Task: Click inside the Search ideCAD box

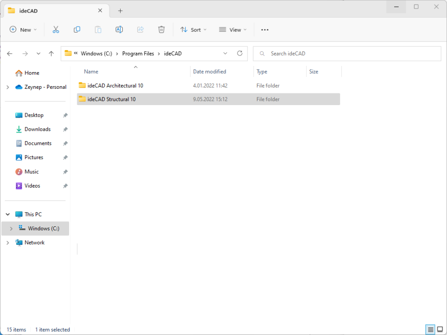Action: (x=347, y=53)
